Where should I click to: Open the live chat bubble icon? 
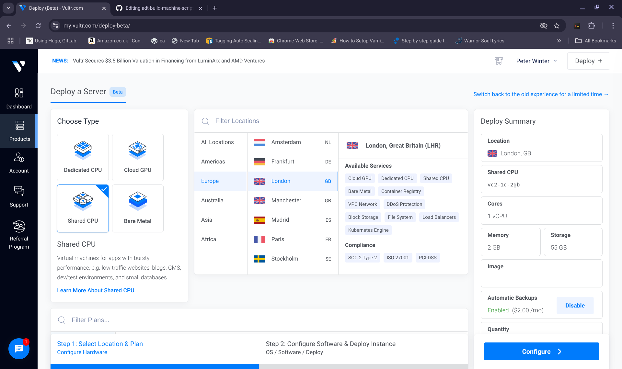[x=19, y=349]
